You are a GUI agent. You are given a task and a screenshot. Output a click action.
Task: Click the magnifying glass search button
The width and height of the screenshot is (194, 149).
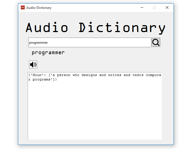[156, 42]
